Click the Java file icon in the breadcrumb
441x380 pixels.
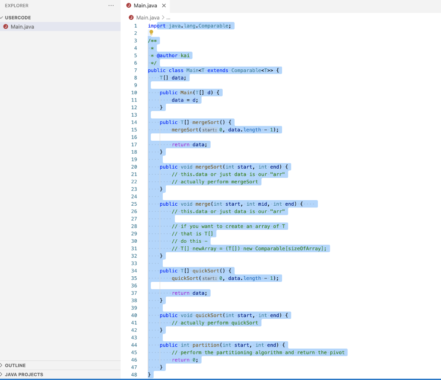tap(131, 17)
